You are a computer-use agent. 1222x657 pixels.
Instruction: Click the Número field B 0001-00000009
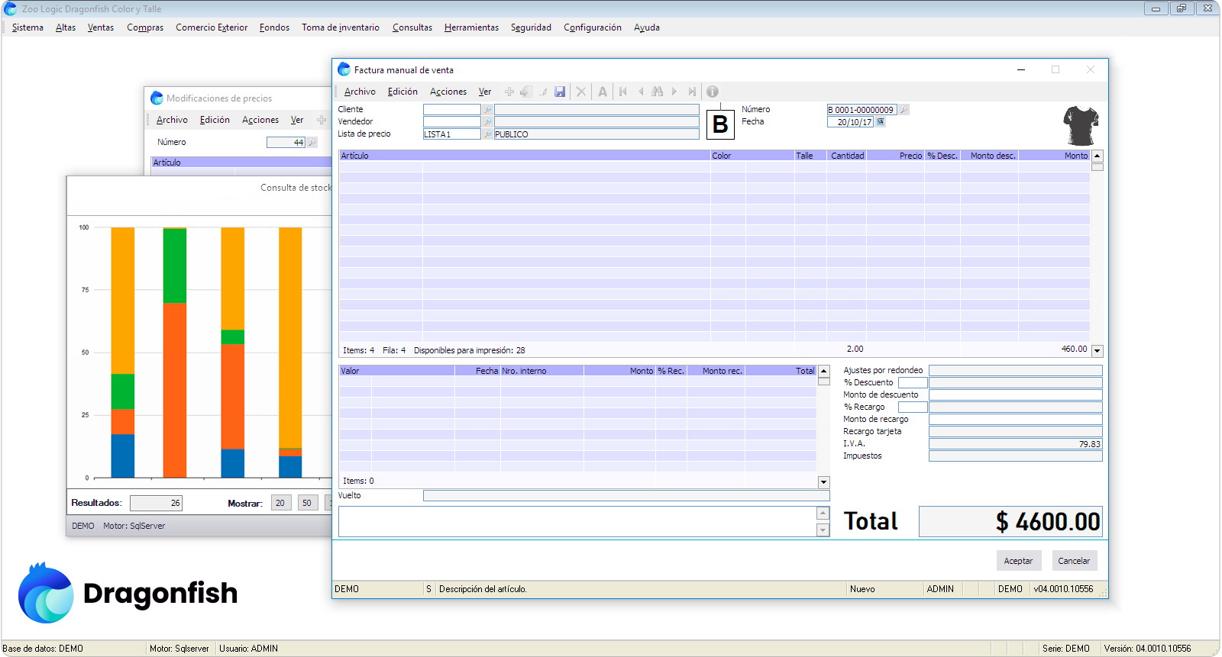click(x=862, y=110)
